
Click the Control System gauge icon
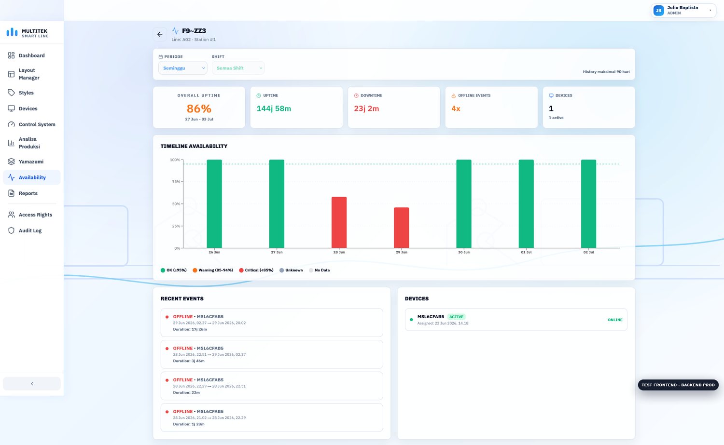pyautogui.click(x=11, y=124)
